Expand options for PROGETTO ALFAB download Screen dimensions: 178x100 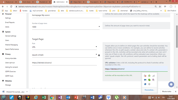coord(27,92)
